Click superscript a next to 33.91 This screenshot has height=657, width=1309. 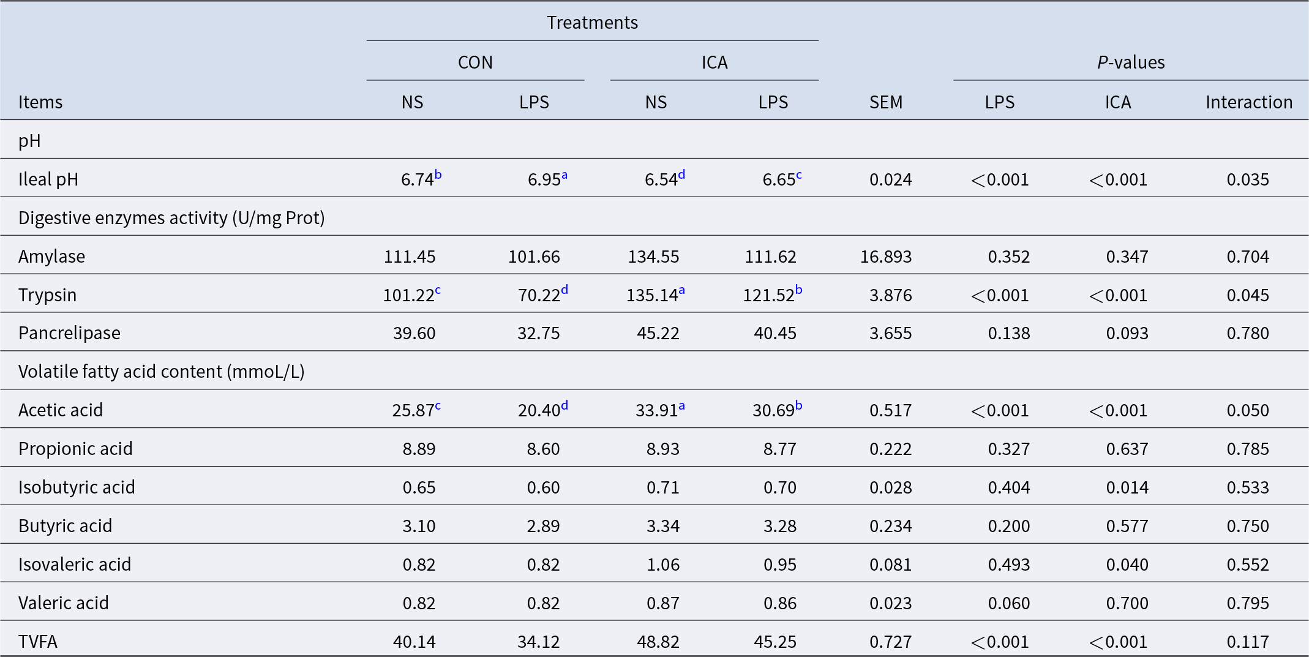pos(681,406)
